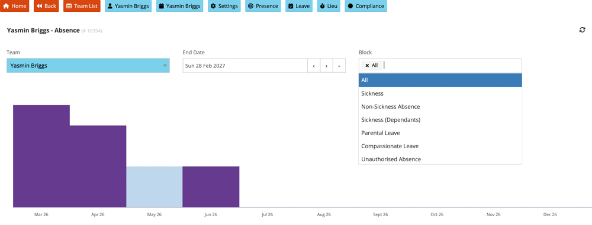592x225 pixels.
Task: Click the Apr 26 purple bar
Action: point(98,166)
